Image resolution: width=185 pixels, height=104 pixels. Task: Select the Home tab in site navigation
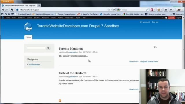pos(28,37)
